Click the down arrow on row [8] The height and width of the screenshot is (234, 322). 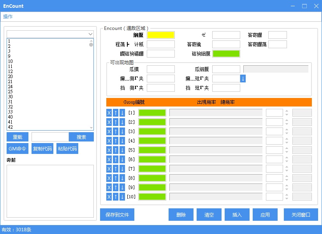click(122, 178)
